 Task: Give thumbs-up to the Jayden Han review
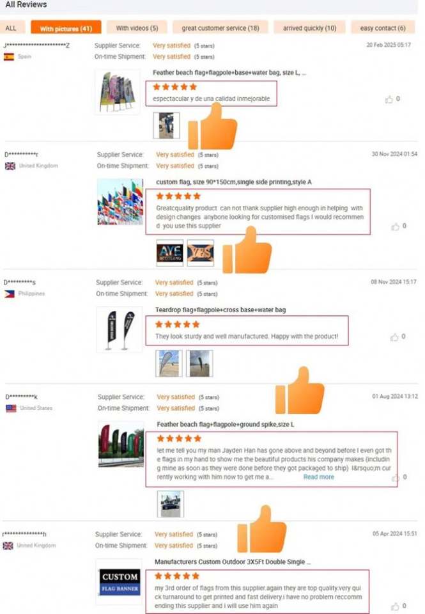click(396, 477)
